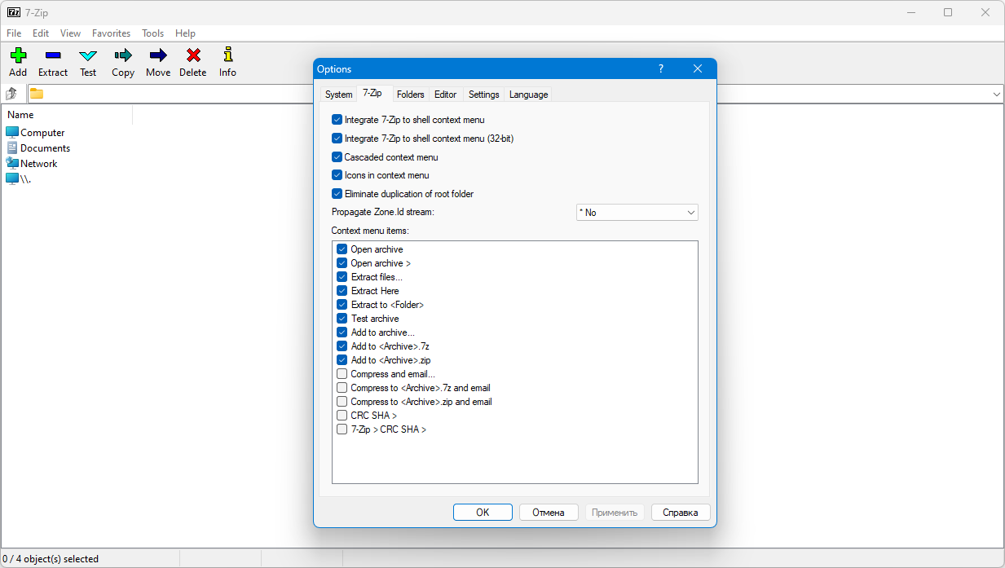This screenshot has height=568, width=1005.
Task: Confirm options with the OK button
Action: coord(483,513)
